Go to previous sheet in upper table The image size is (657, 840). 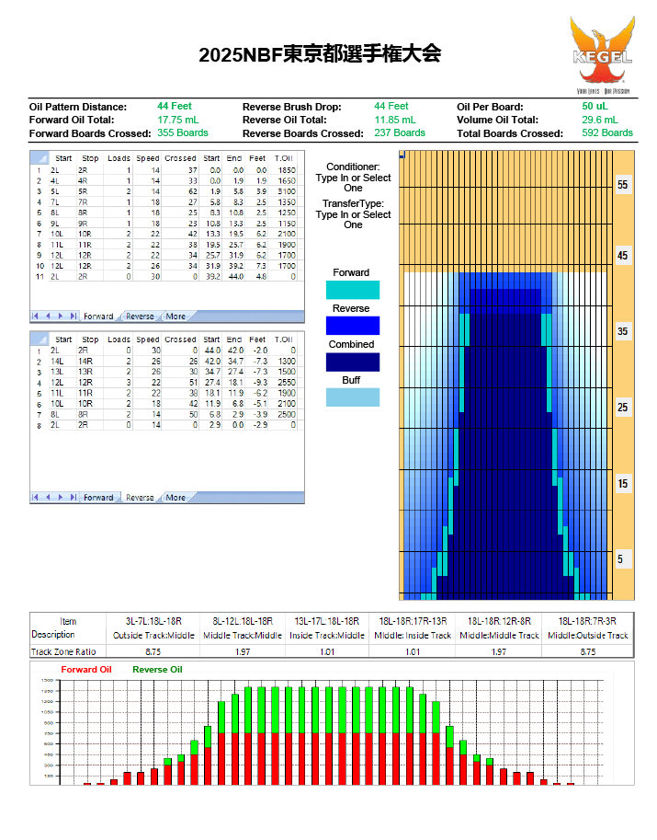point(48,316)
